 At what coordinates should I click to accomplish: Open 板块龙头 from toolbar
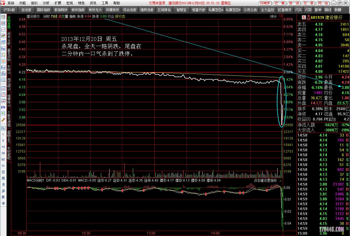tap(95, 10)
